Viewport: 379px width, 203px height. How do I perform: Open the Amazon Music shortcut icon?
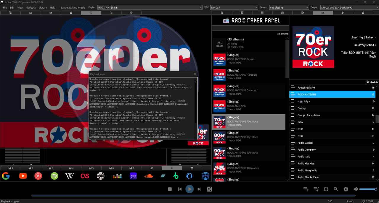(x=133, y=176)
